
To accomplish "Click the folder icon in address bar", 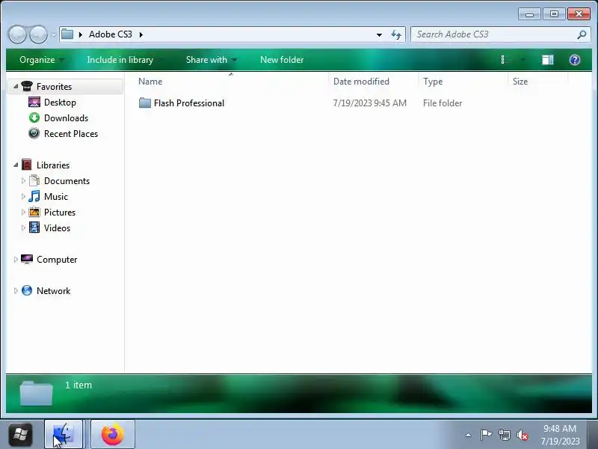I will 67,34.
